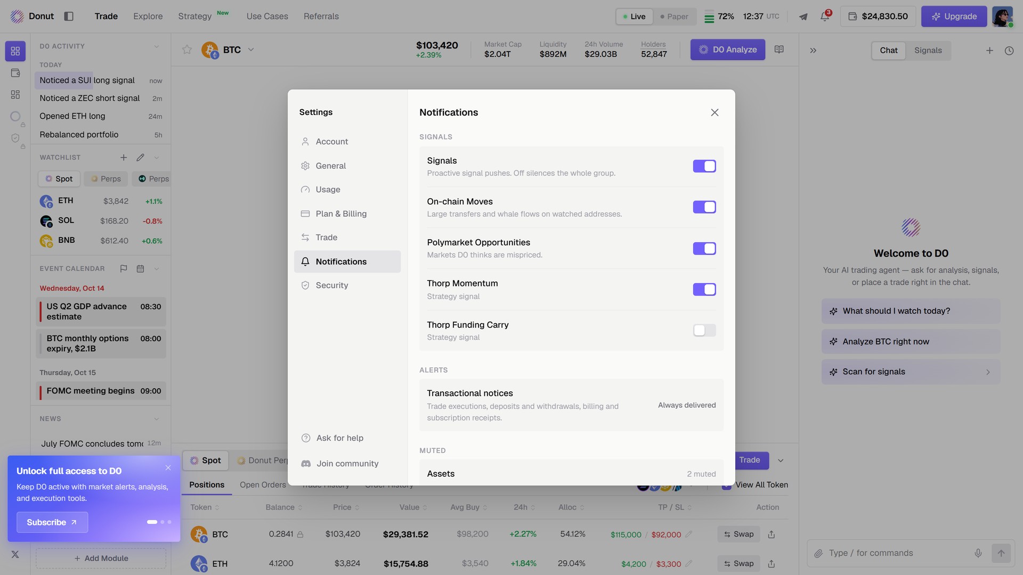
Task: Open event calendar's calendar icon
Action: point(140,269)
